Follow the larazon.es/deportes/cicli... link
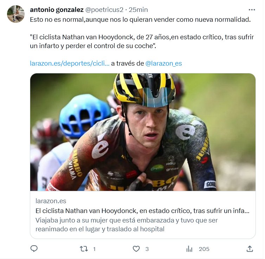Screen dimensions: 265x259 tap(70, 64)
